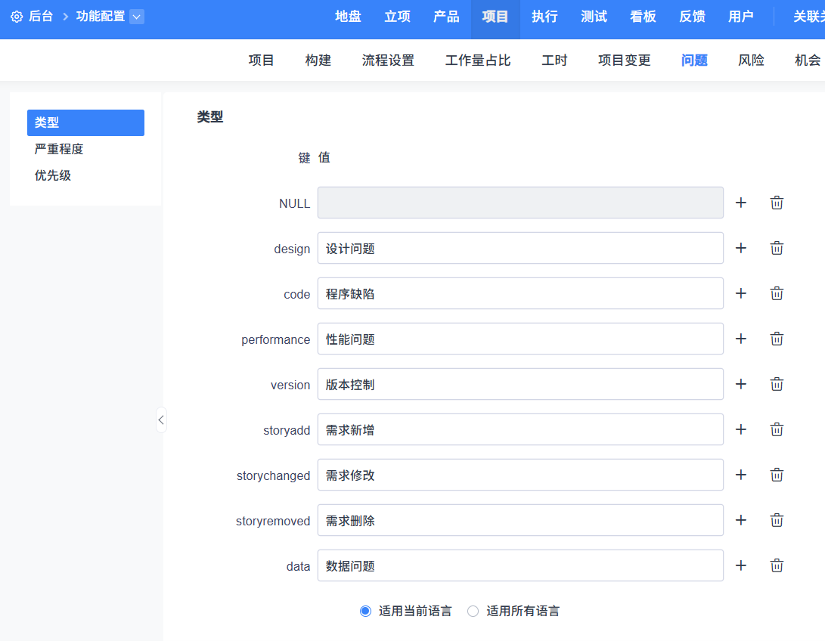
Task: Click the plus icon in the design row
Action: (741, 248)
